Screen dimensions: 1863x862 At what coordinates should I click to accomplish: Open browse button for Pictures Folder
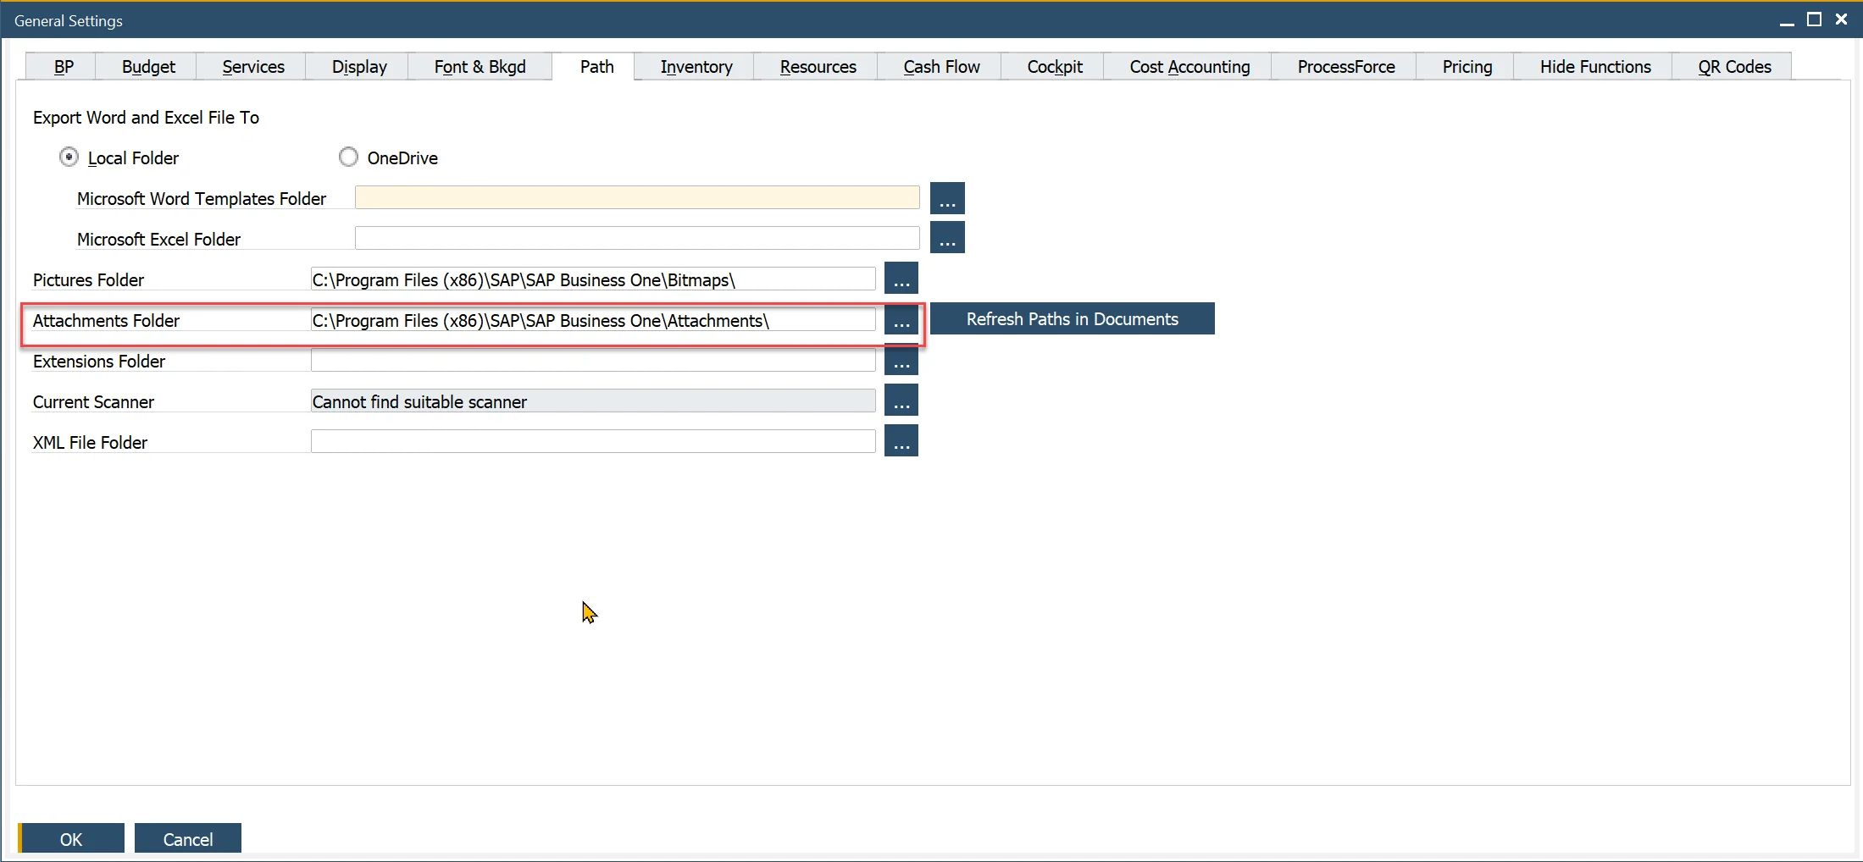pos(901,279)
